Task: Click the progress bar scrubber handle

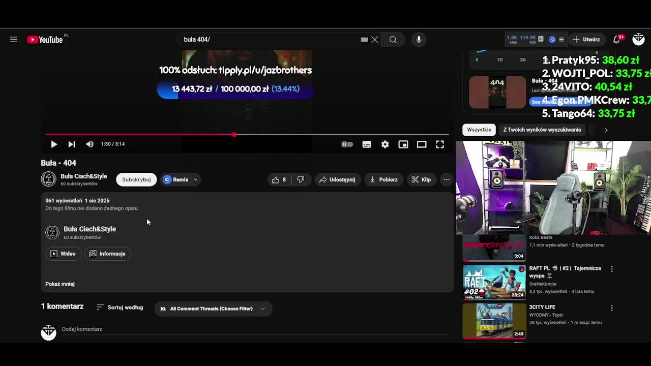Action: pyautogui.click(x=234, y=135)
